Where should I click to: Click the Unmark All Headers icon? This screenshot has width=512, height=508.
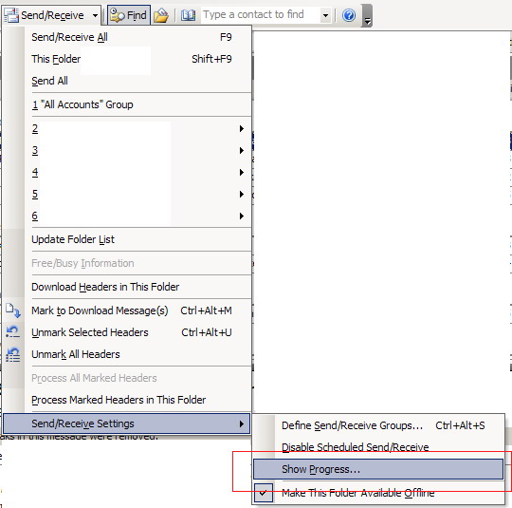pos(13,354)
